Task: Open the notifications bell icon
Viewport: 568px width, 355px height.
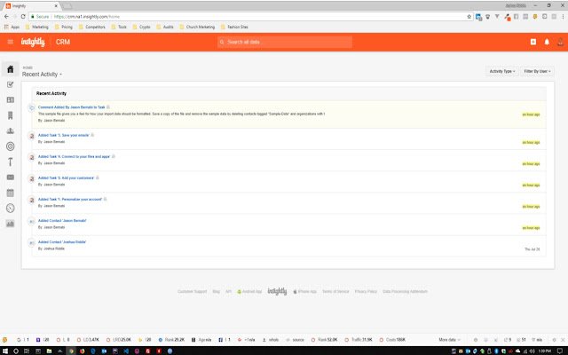Action: (x=547, y=42)
